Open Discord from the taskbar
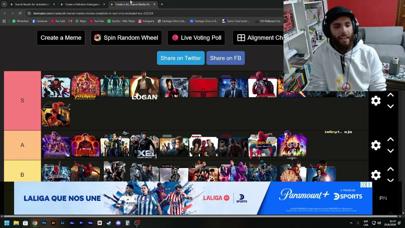This screenshot has width=405, height=228. pyautogui.click(x=118, y=223)
